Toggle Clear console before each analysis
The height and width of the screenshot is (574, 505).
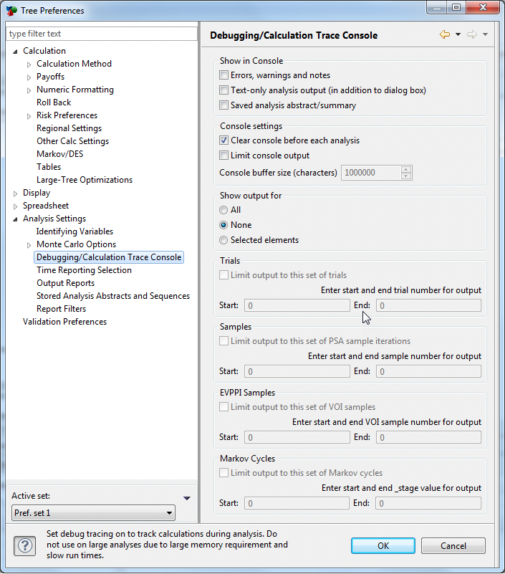(x=224, y=140)
